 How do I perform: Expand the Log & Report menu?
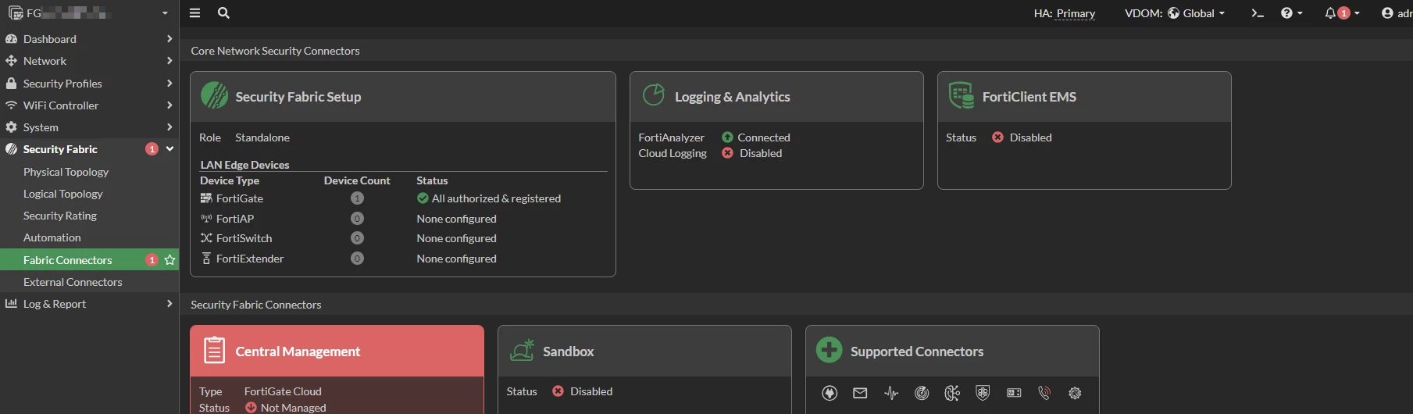tap(90, 304)
